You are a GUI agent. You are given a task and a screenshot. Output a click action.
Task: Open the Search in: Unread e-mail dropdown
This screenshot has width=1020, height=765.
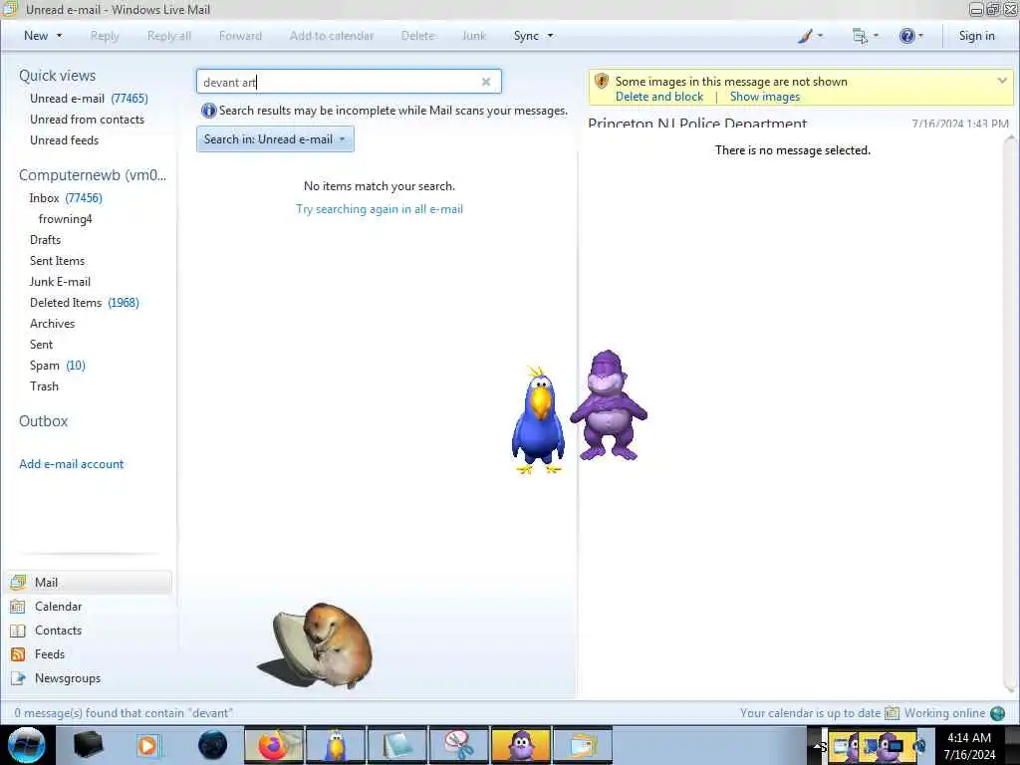tap(275, 139)
